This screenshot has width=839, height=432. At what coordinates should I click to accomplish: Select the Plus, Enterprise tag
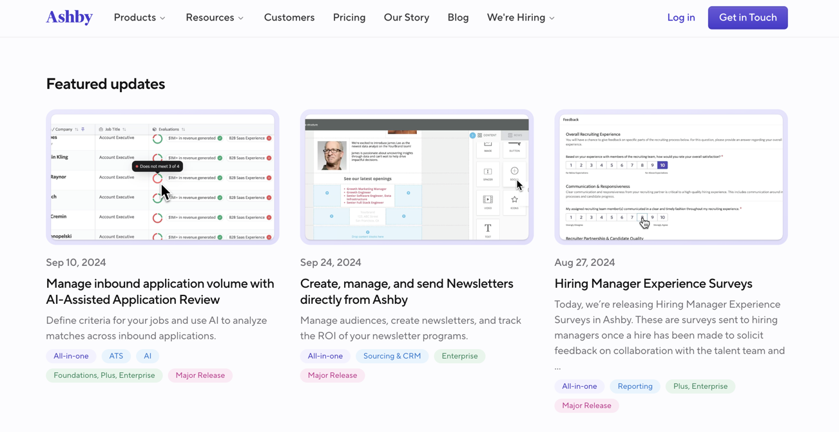[x=700, y=386]
